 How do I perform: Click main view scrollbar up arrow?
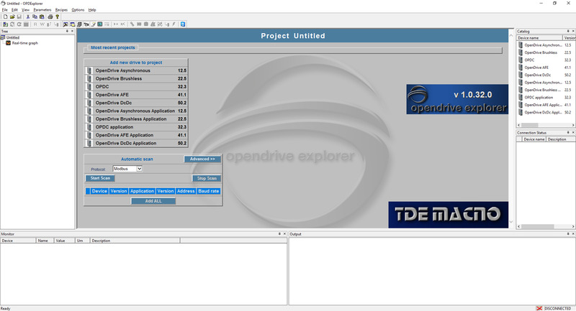tap(511, 35)
